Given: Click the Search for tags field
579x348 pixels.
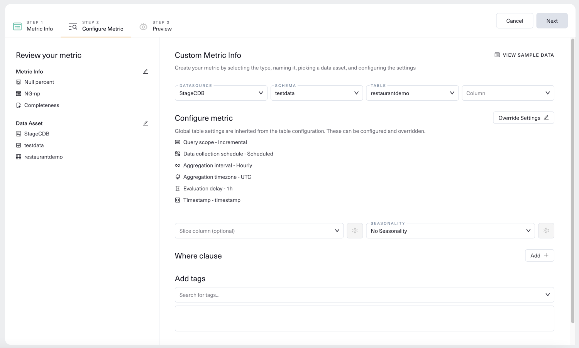Looking at the screenshot, I should pyautogui.click(x=359, y=295).
